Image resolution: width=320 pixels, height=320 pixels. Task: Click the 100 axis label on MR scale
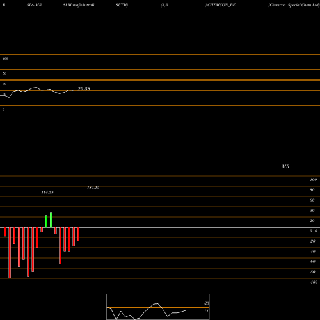(313, 180)
